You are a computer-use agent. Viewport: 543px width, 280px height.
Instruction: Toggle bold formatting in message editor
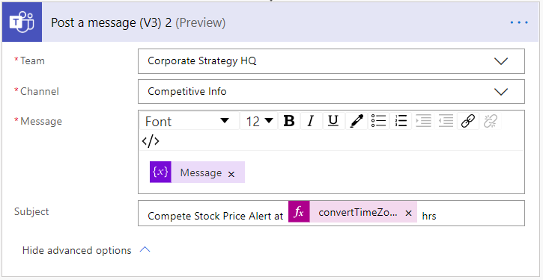(x=289, y=121)
